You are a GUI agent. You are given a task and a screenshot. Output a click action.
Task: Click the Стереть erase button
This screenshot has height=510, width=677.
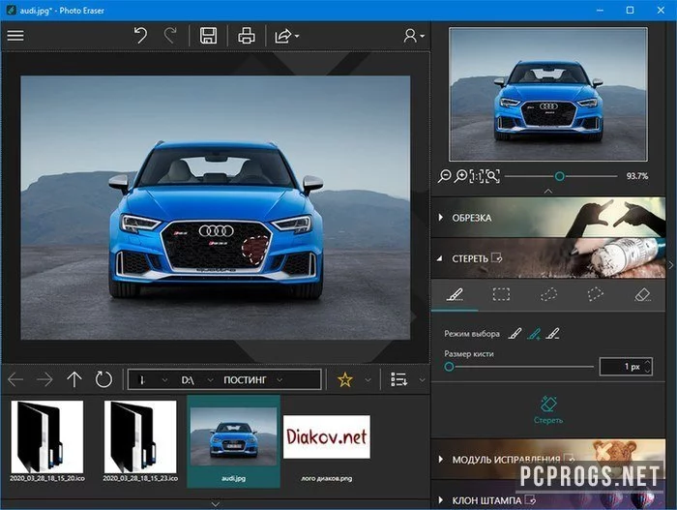(548, 409)
